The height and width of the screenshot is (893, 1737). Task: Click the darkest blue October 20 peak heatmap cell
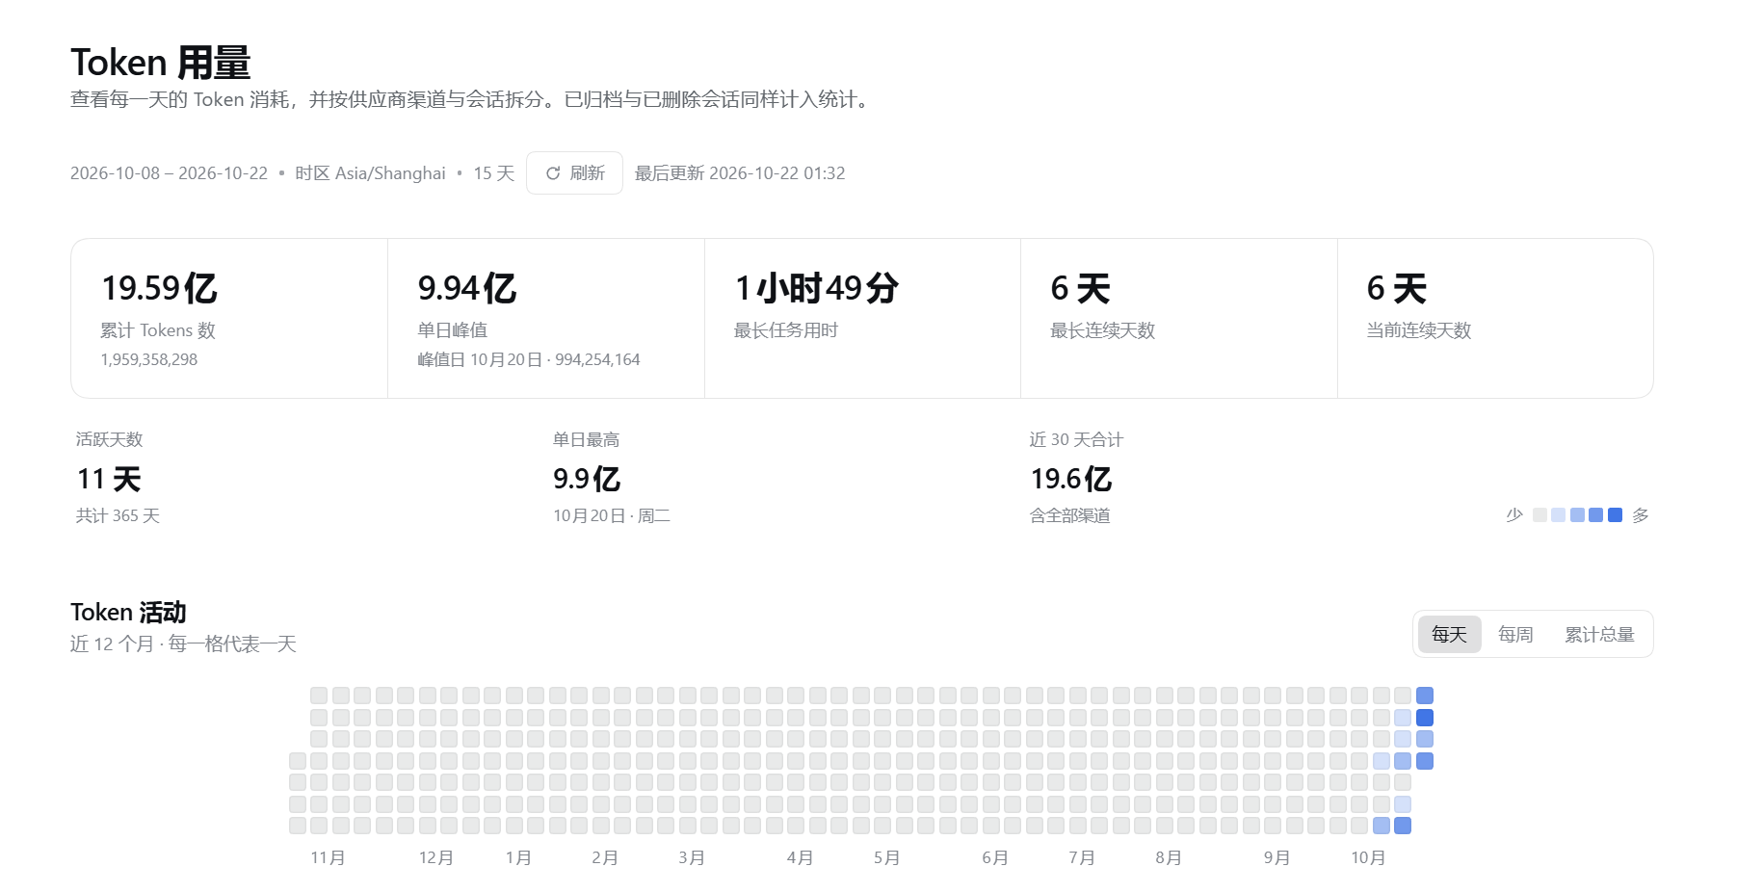point(1425,718)
